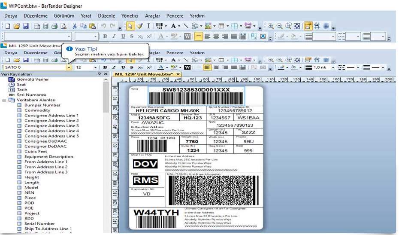Image resolution: width=399 pixels, height=235 pixels.
Task: Toggle center alignment in MIL 129P Unit Move format bar
Action: (x=216, y=67)
